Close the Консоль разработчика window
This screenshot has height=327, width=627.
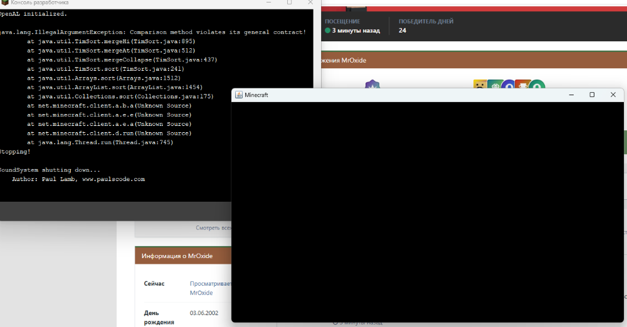[310, 3]
